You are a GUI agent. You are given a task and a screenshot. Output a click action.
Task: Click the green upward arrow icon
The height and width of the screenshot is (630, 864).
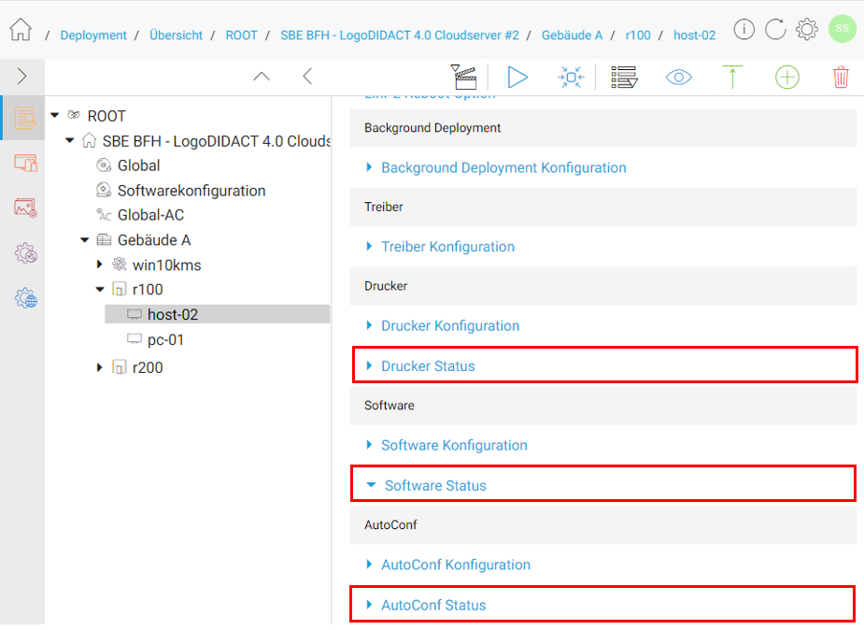pyautogui.click(x=732, y=77)
